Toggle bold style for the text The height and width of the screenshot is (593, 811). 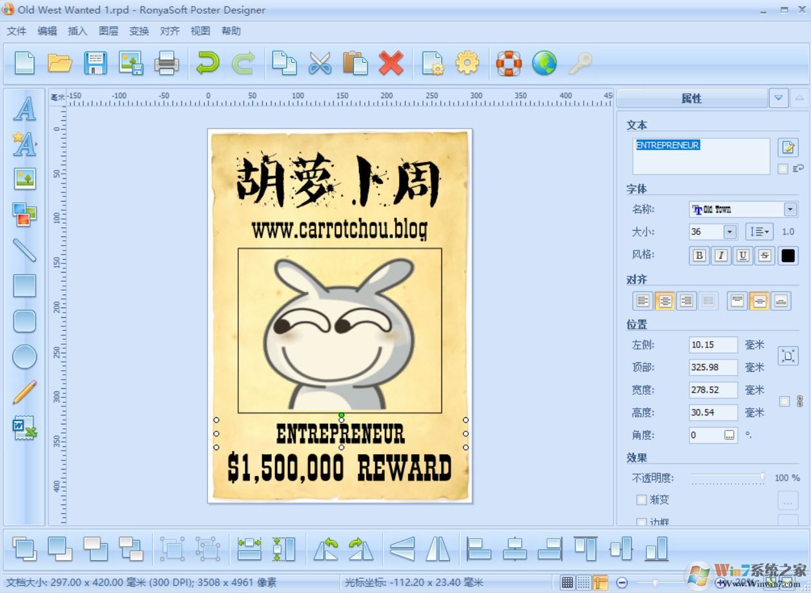pyautogui.click(x=699, y=255)
